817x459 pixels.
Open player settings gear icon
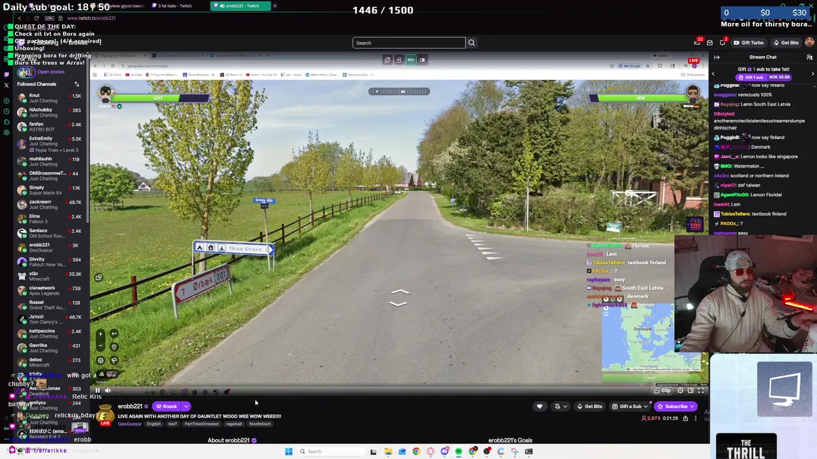pyautogui.click(x=680, y=391)
